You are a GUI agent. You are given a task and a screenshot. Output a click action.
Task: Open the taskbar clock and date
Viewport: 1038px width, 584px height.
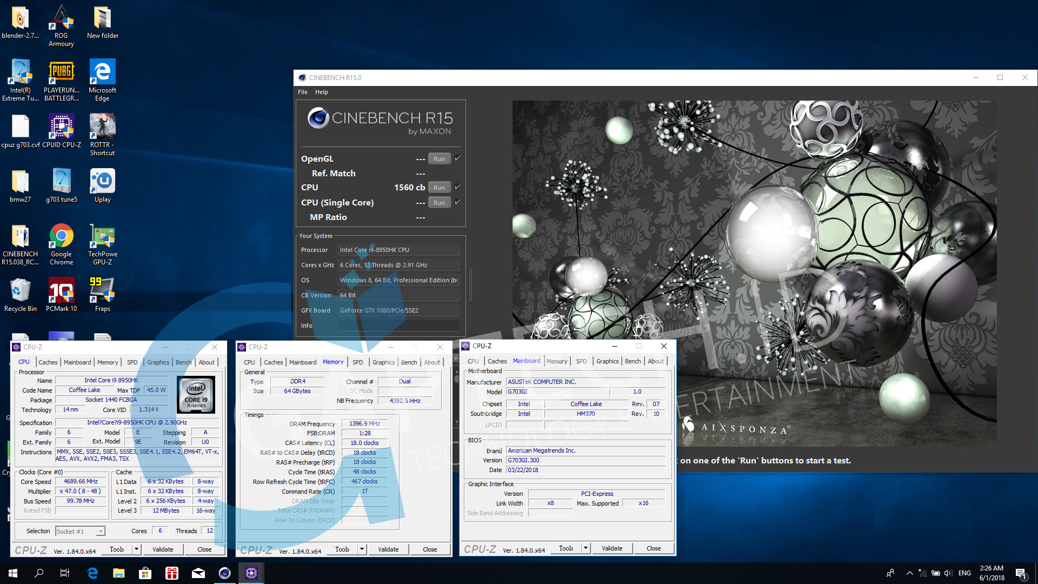(992, 573)
